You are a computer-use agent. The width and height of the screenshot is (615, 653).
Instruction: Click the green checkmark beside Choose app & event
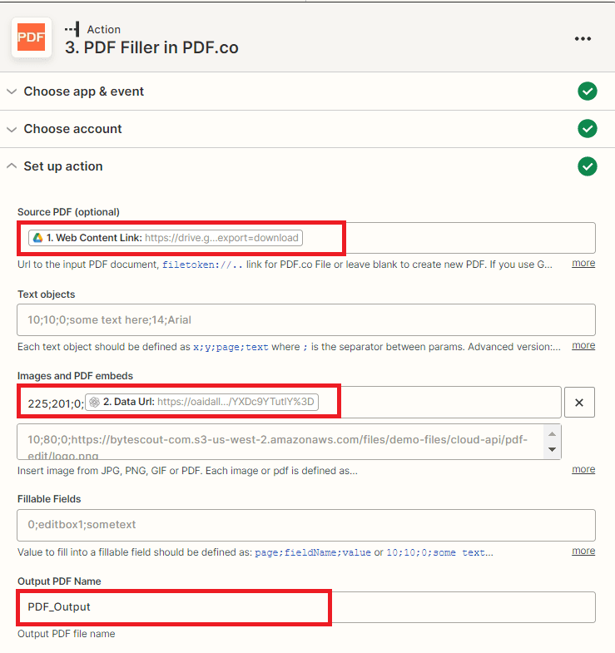click(588, 92)
